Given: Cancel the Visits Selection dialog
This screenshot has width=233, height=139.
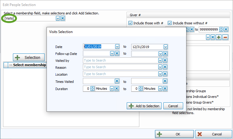Looking at the screenshot, I should pyautogui.click(x=173, y=106).
